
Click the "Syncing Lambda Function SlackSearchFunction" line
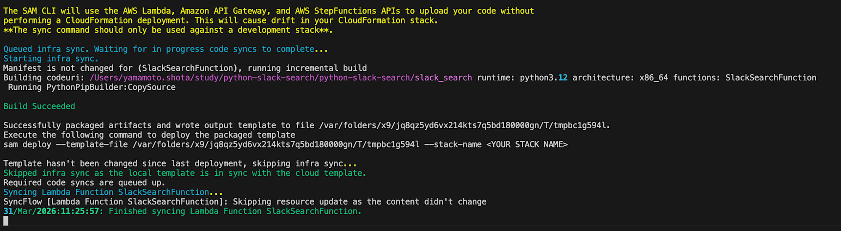click(x=113, y=192)
